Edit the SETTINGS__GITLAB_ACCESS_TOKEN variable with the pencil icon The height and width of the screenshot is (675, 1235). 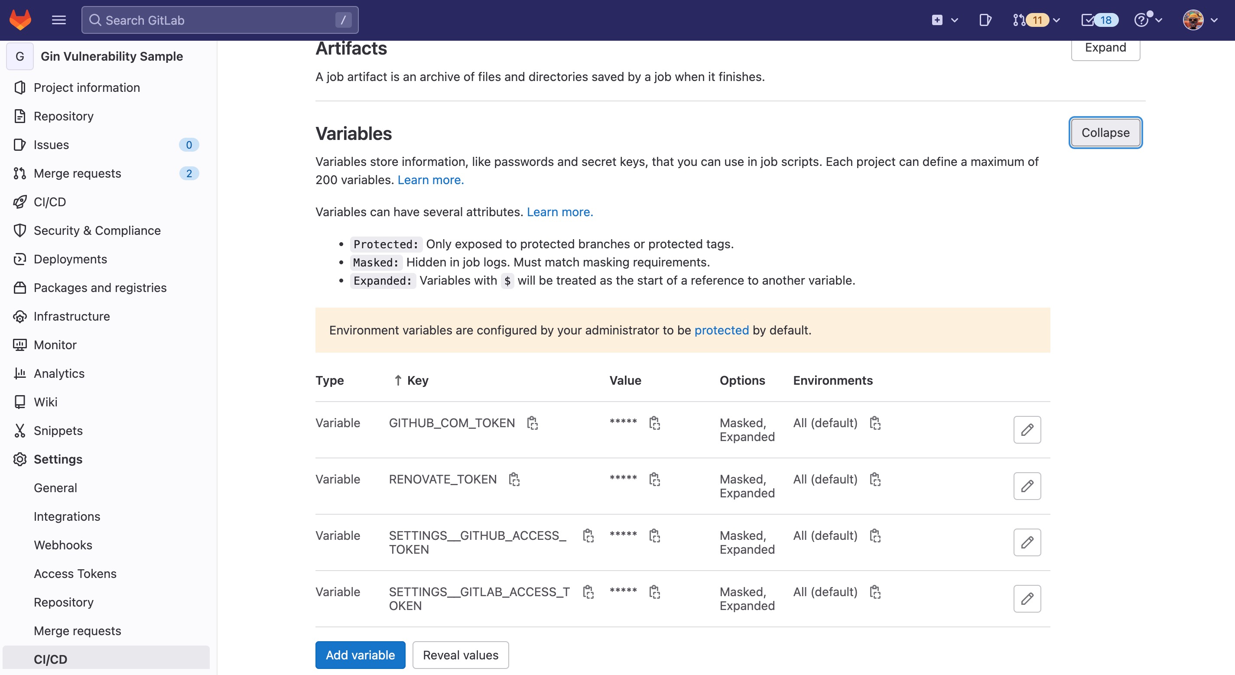[1027, 599]
